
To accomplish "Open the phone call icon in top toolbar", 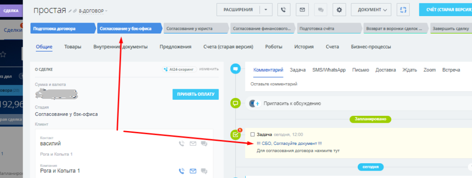I will (x=283, y=10).
